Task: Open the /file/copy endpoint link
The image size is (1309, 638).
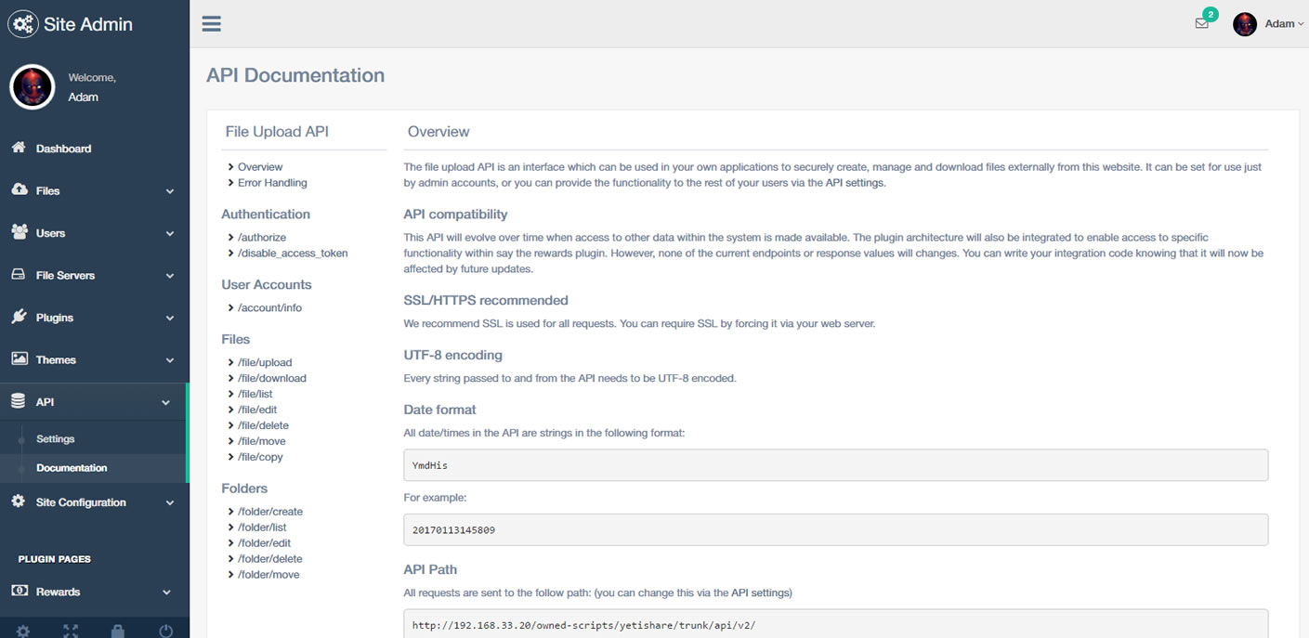Action: tap(260, 457)
